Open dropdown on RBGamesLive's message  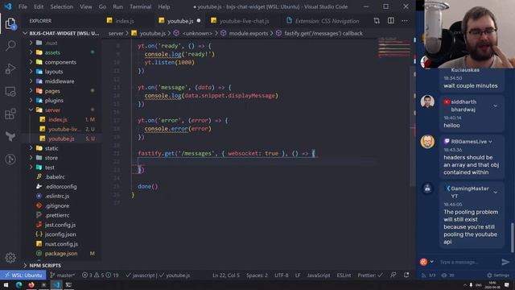490,142
